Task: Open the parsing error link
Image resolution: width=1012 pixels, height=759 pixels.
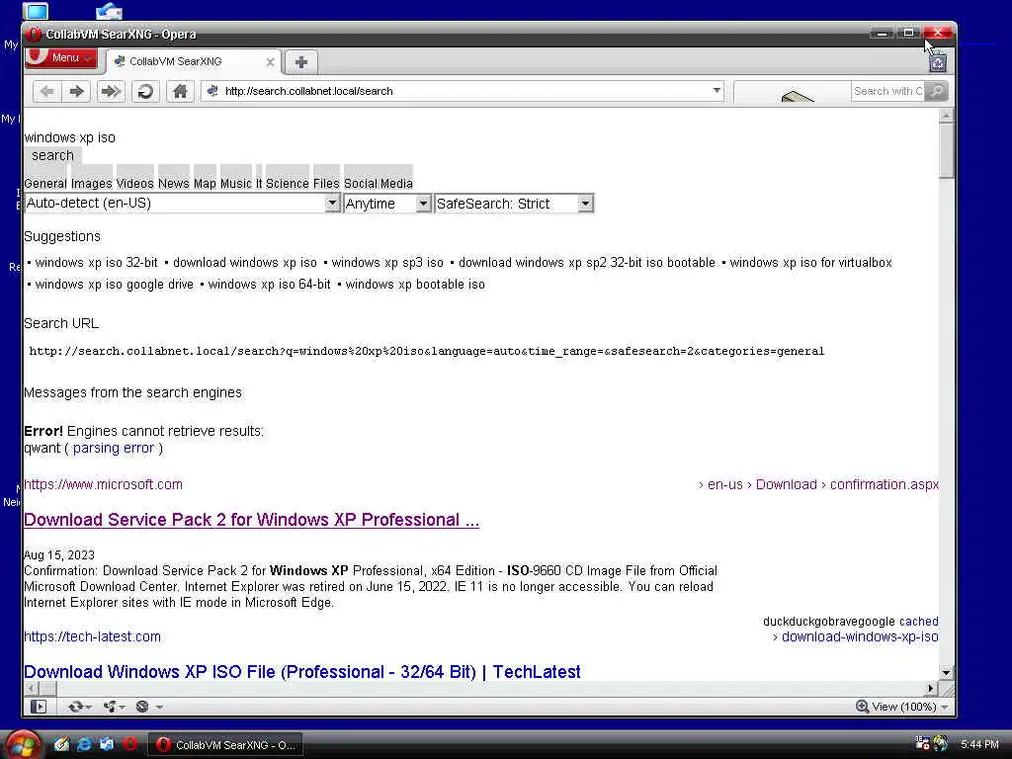Action: point(114,448)
